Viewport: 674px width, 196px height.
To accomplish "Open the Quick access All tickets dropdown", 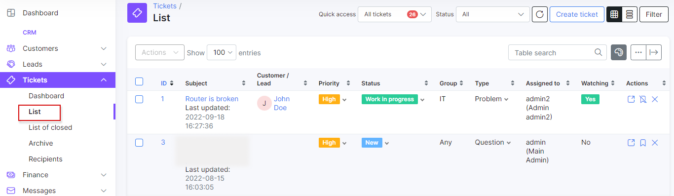I will click(x=395, y=14).
